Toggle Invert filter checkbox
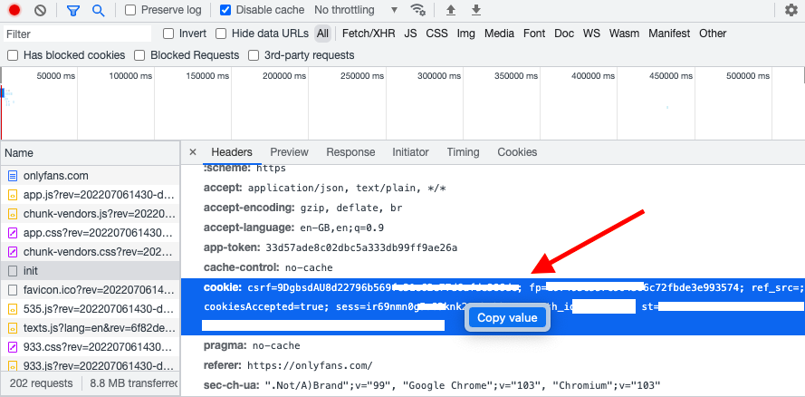The width and height of the screenshot is (805, 397). (168, 34)
